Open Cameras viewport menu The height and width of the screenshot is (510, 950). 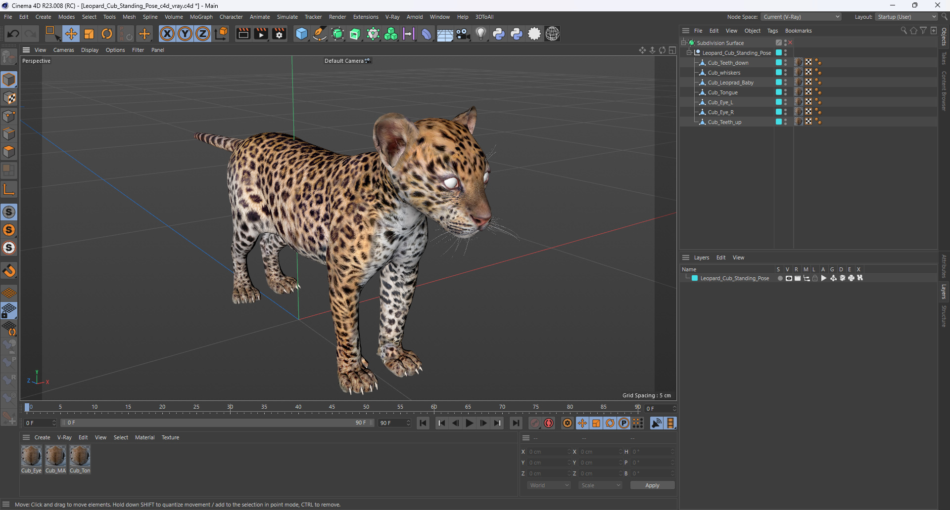point(63,50)
